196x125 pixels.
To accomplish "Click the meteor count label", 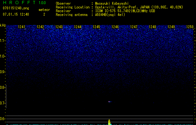I will click(x=44, y=10).
